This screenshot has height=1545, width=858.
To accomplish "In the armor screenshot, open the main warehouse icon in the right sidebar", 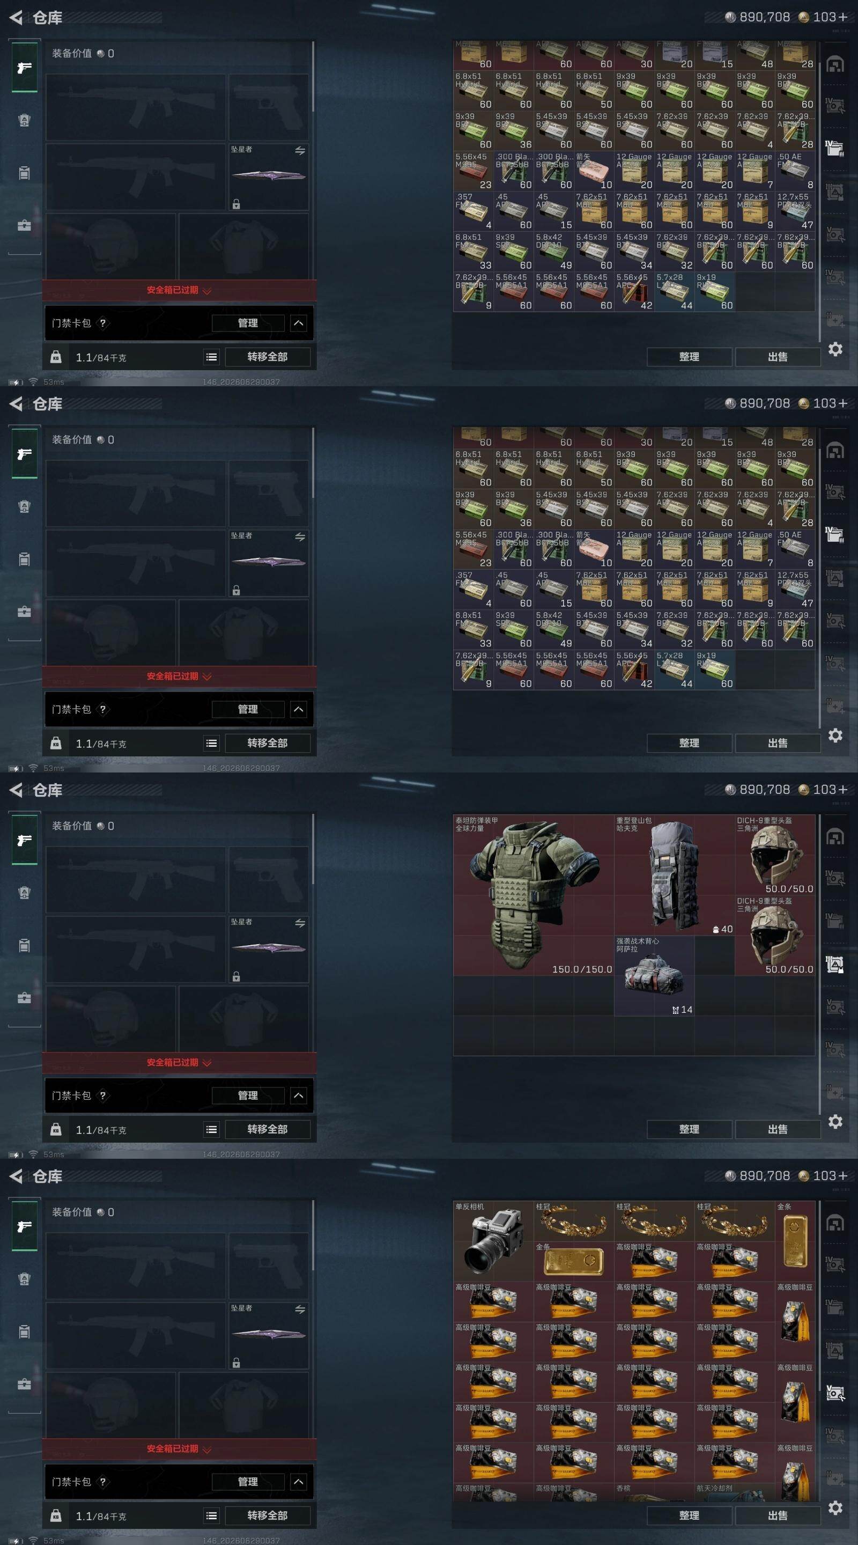I will 834,837.
